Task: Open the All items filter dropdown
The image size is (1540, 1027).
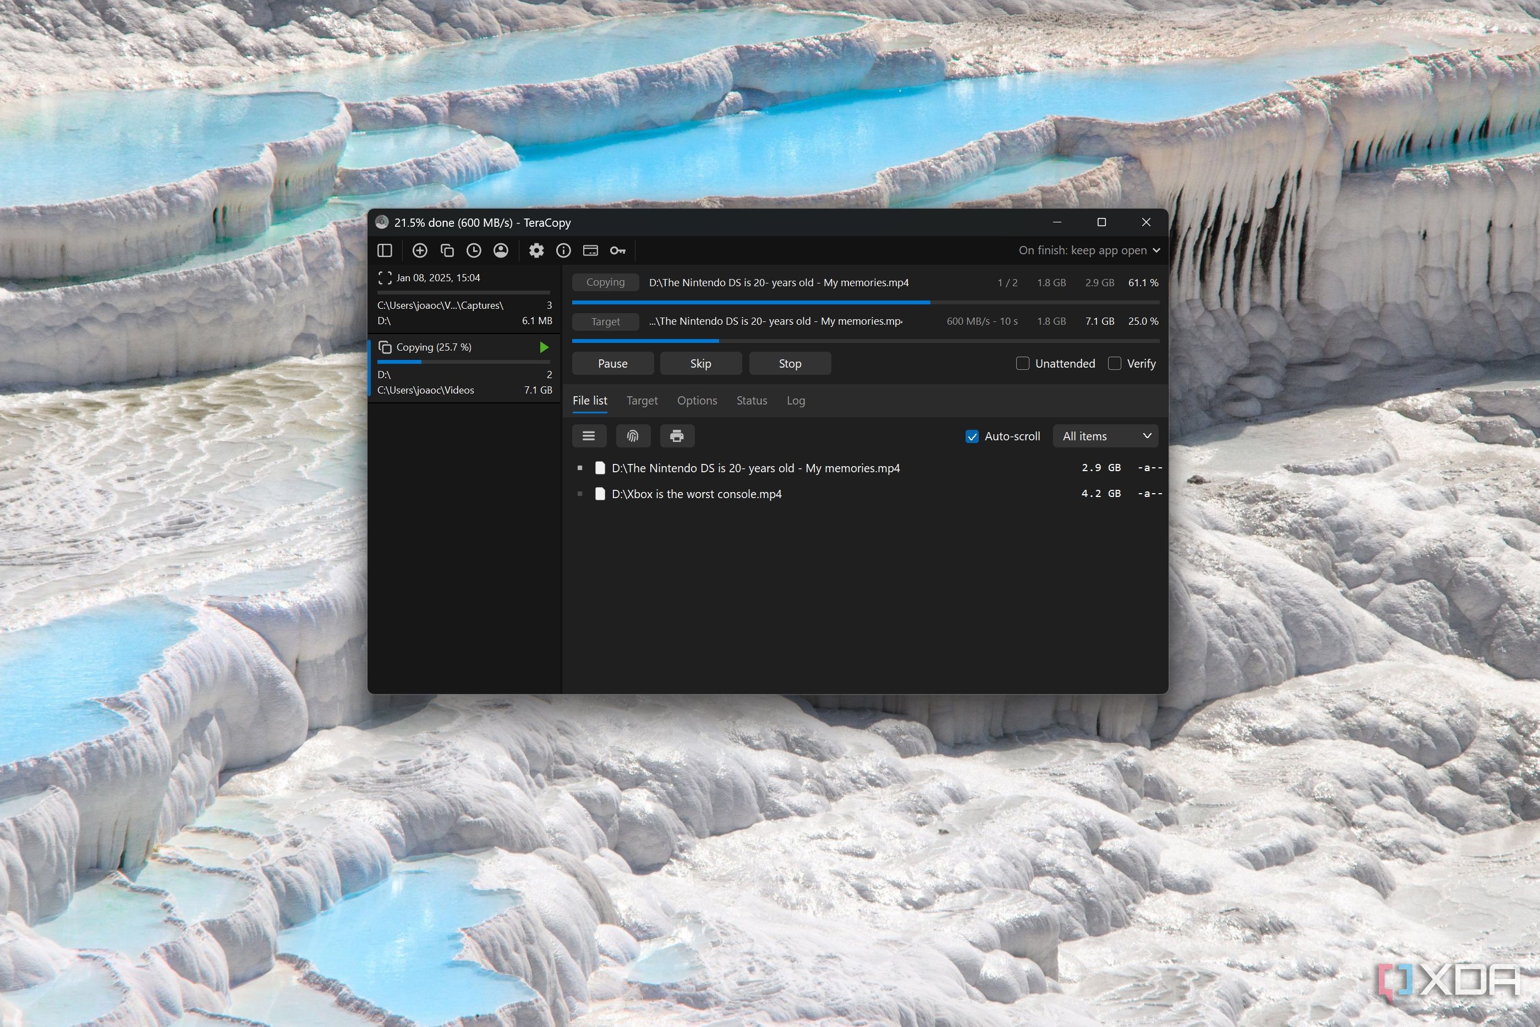Action: pos(1105,435)
